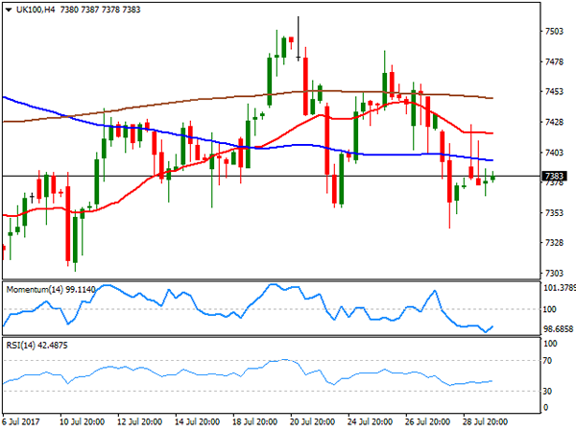Click the UK100,H4 symbol title text
Viewport: 576px width, 432px height.
point(36,10)
